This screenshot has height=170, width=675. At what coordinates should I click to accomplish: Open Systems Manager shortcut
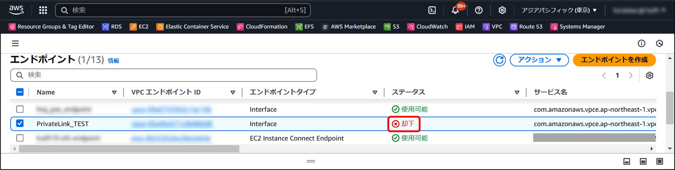click(578, 27)
